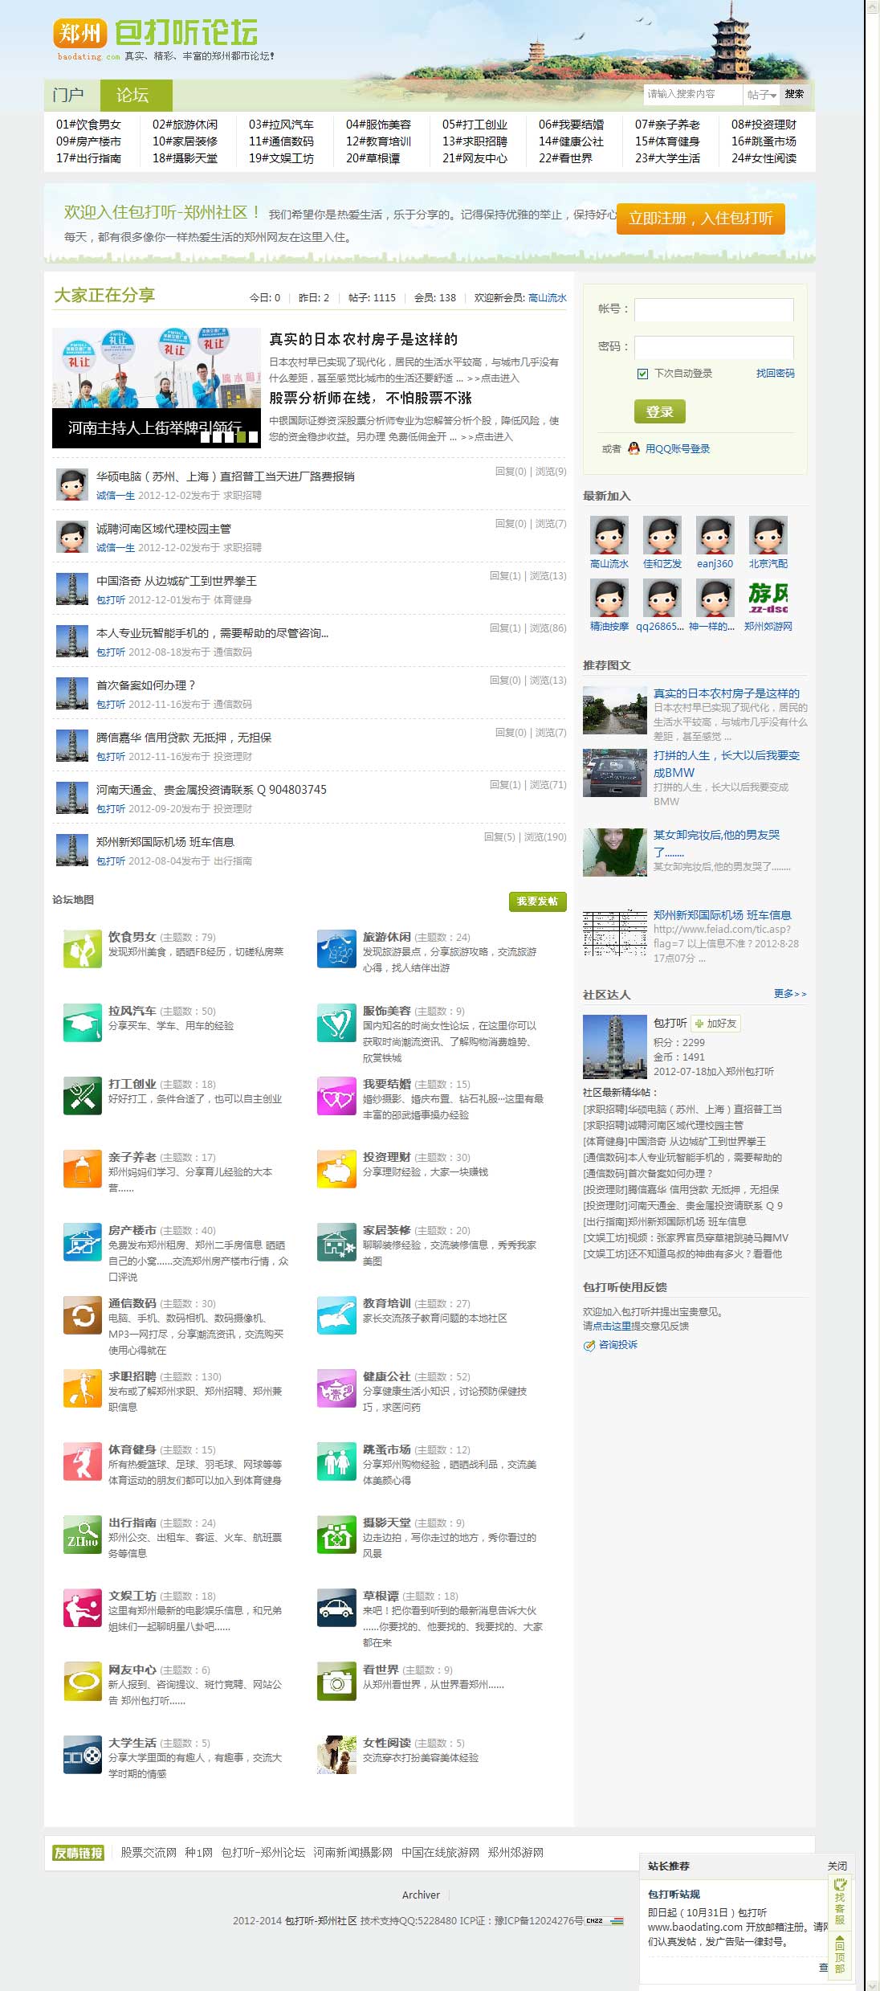Open the 旅游休闲 forum icon
Image resolution: width=880 pixels, height=1991 pixels.
(336, 949)
